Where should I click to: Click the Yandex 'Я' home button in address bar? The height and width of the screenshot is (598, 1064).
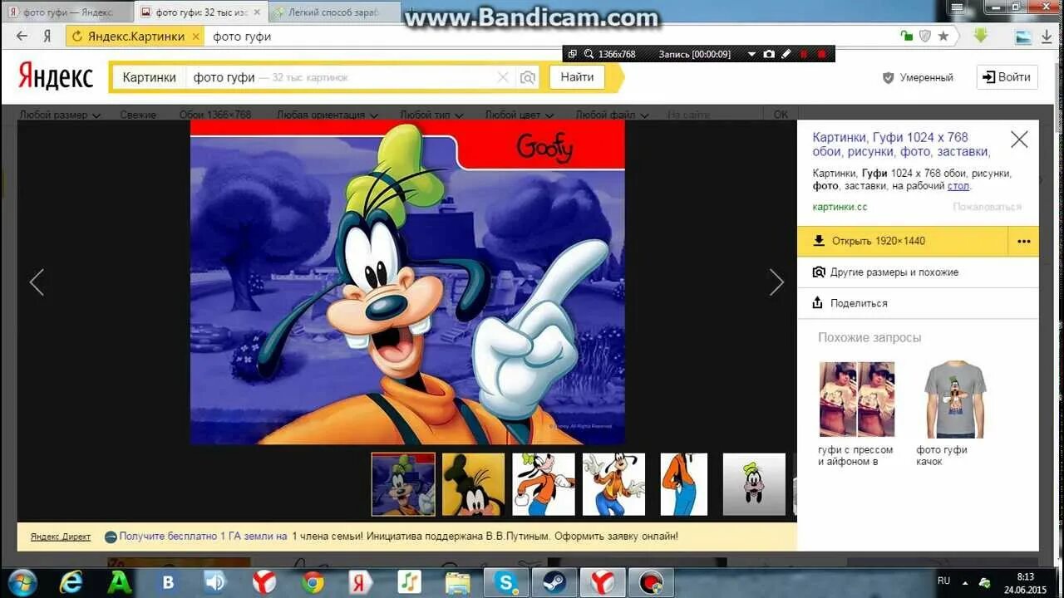(47, 37)
